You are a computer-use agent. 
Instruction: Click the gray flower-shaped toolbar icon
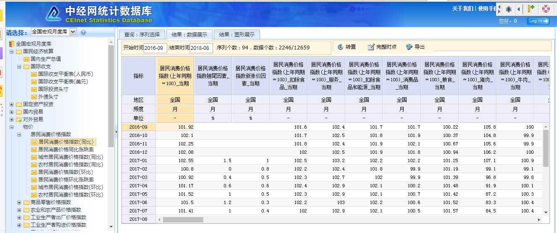pyautogui.click(x=508, y=9)
